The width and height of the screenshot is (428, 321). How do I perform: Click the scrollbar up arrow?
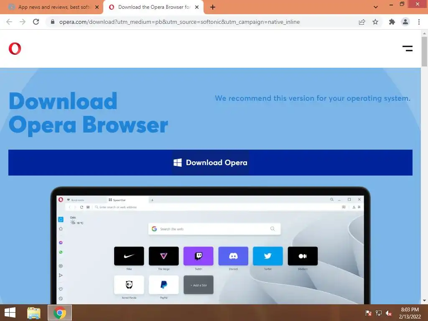[424, 33]
